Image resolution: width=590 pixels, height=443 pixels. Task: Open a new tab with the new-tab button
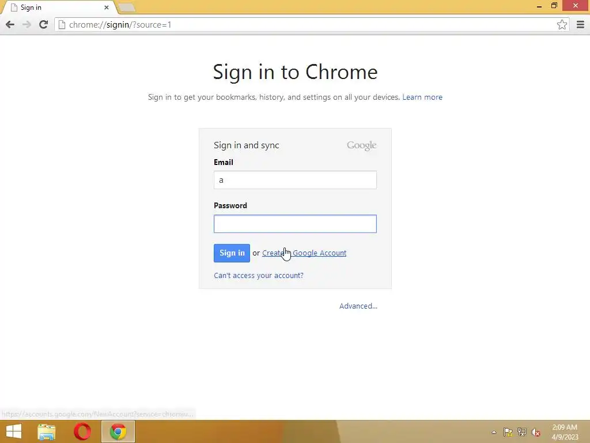(x=127, y=7)
